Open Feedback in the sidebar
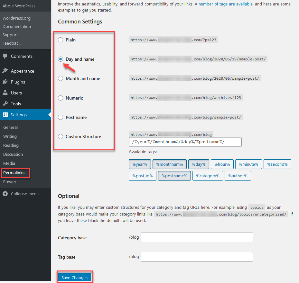The image size is (299, 283). pyautogui.click(x=12, y=43)
